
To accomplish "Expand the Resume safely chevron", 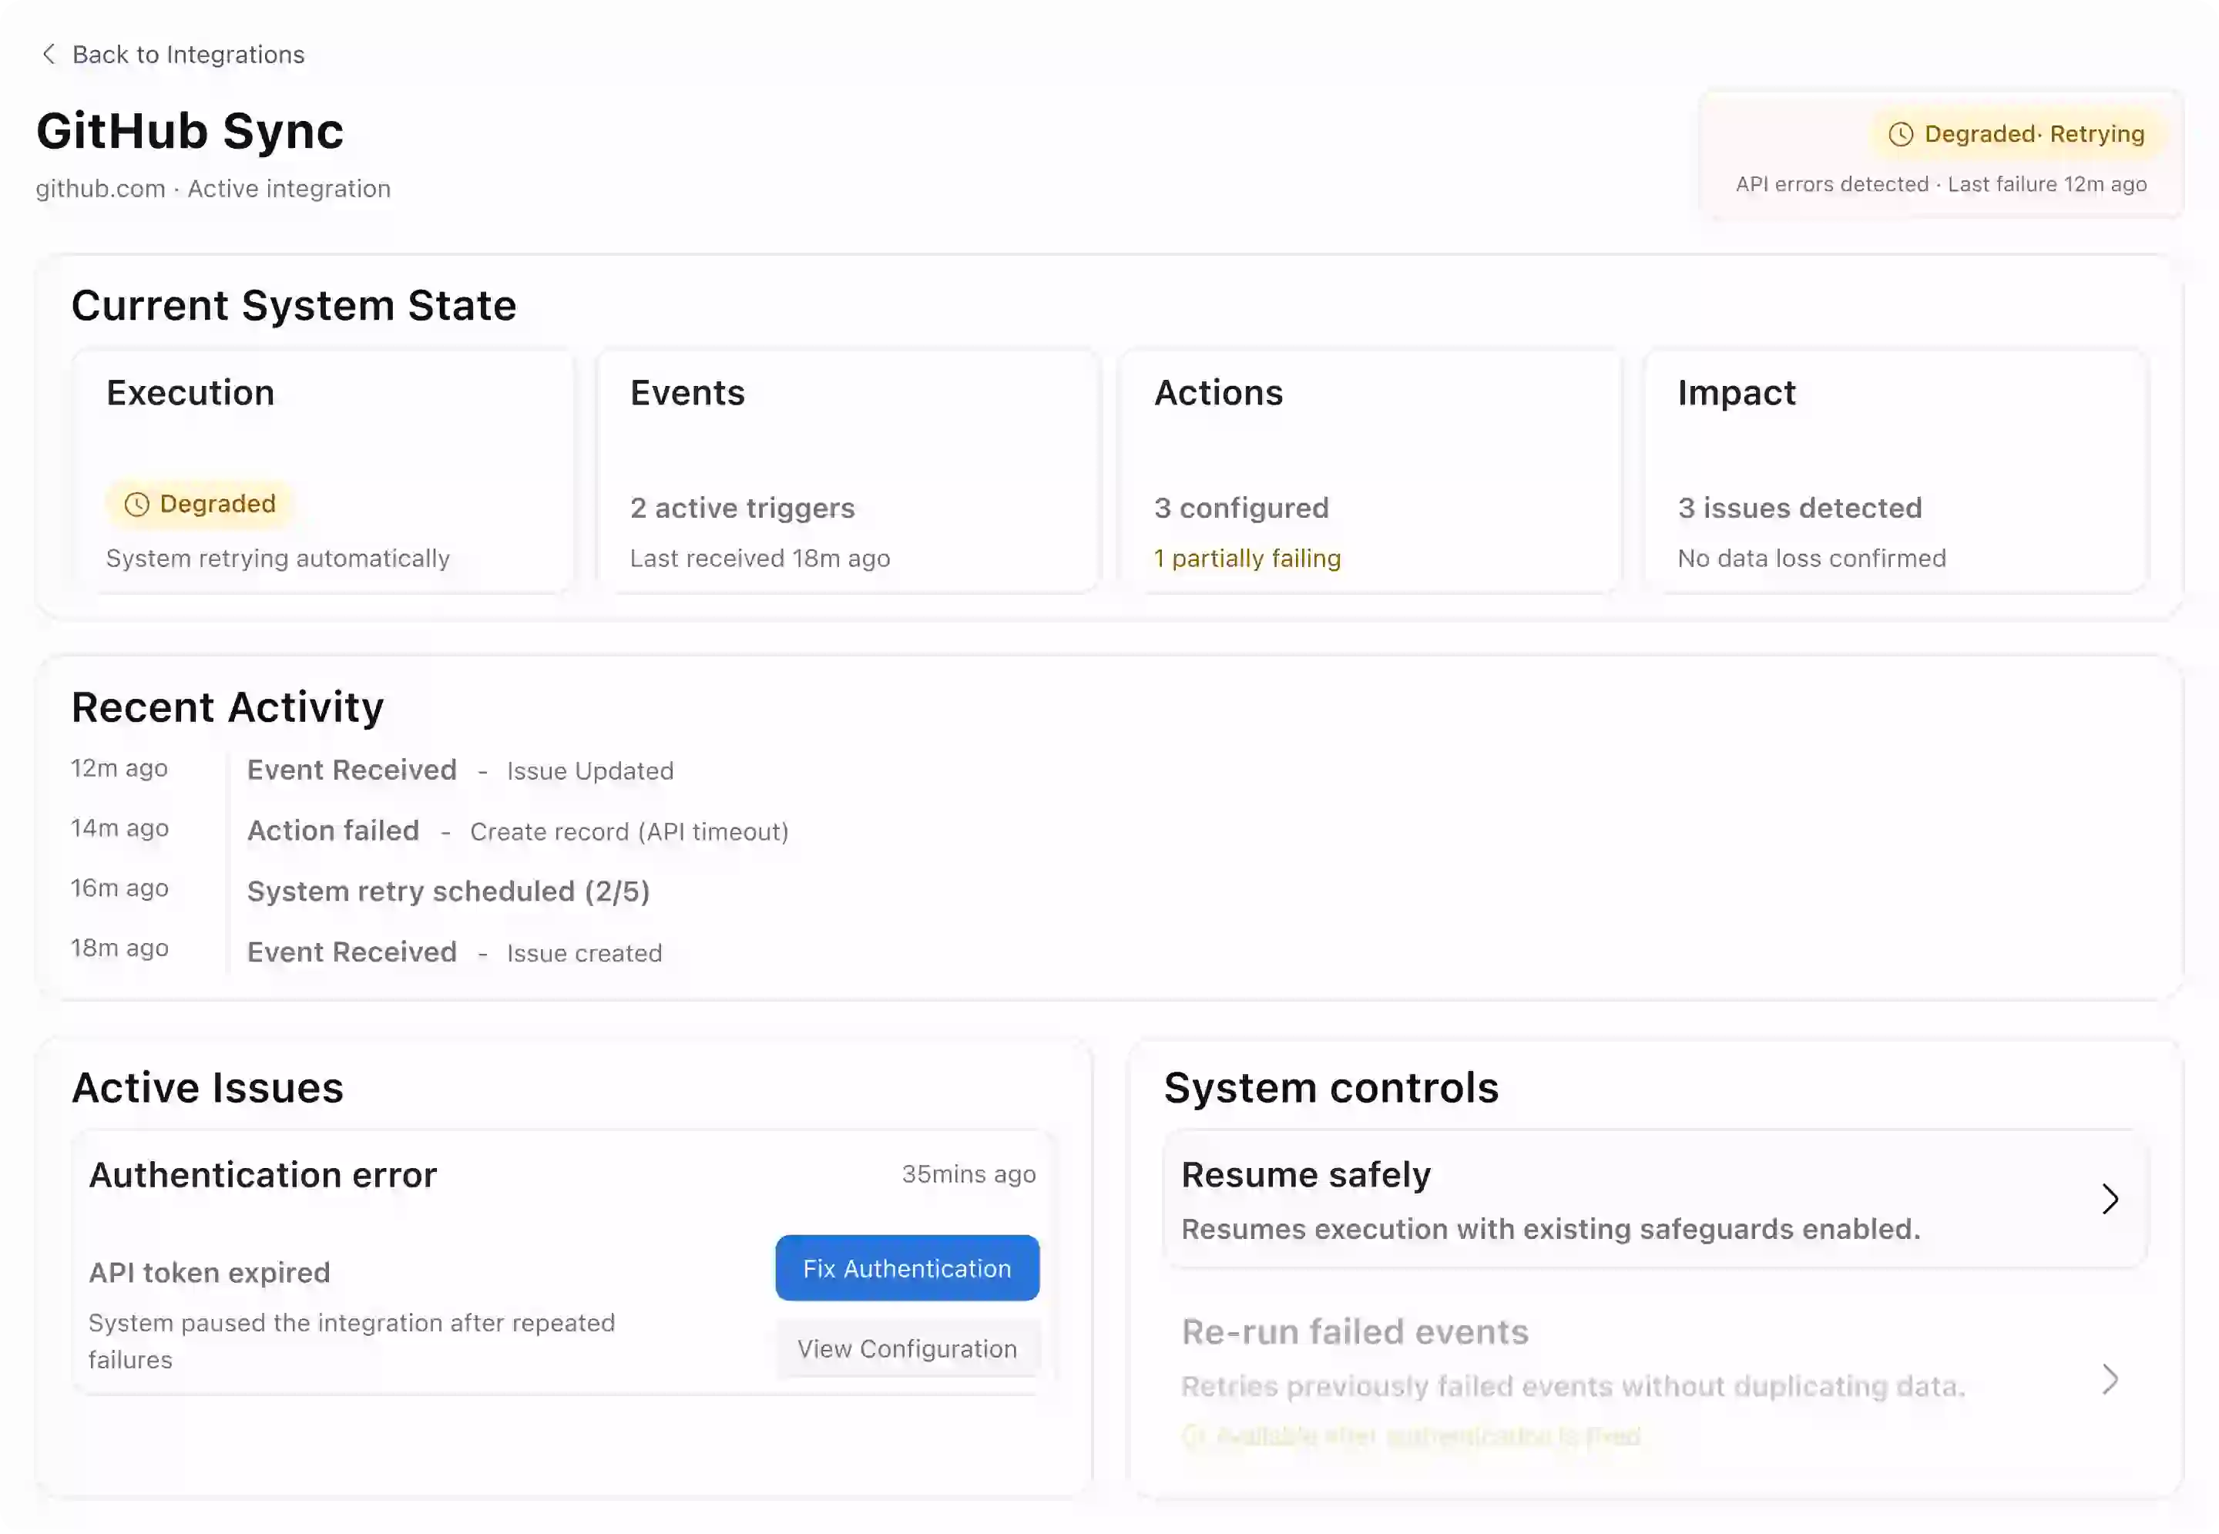I will tap(2109, 1199).
